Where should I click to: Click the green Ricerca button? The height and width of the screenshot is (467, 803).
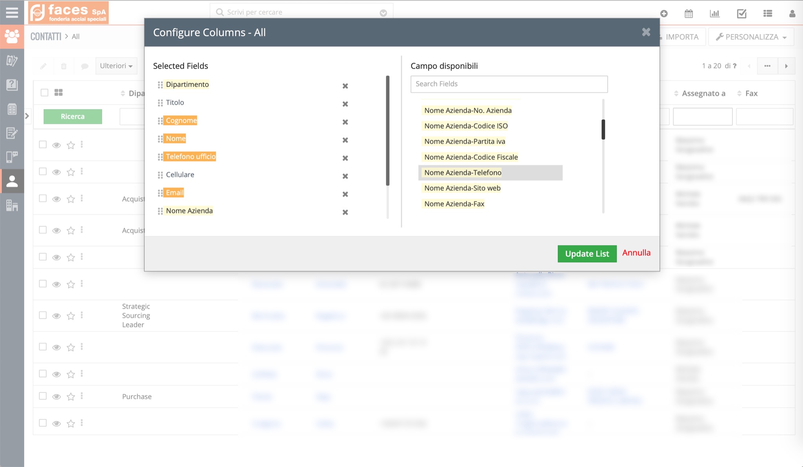[x=73, y=116]
